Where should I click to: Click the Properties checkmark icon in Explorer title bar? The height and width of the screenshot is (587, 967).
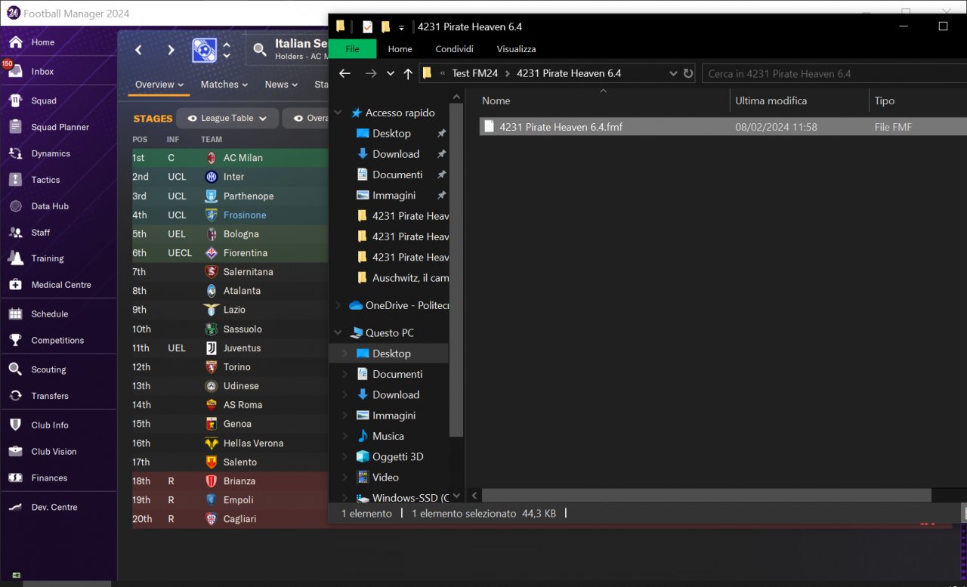pos(367,26)
